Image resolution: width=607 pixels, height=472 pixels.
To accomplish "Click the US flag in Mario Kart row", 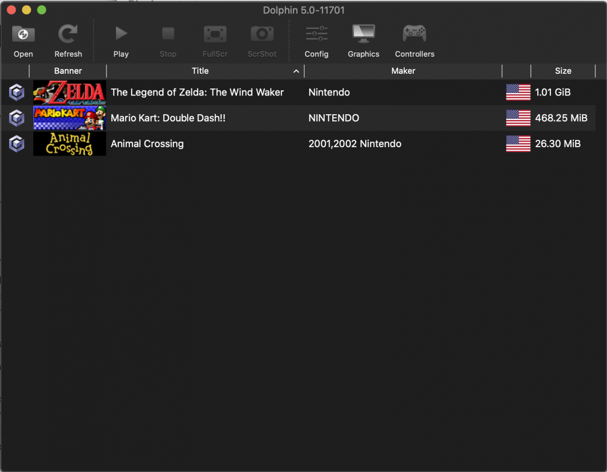I will (x=518, y=118).
